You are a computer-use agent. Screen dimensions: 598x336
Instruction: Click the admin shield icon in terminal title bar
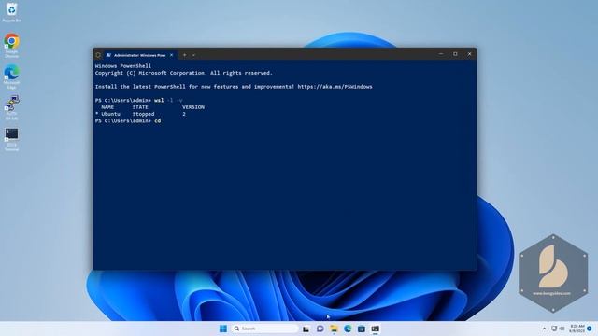pos(98,55)
